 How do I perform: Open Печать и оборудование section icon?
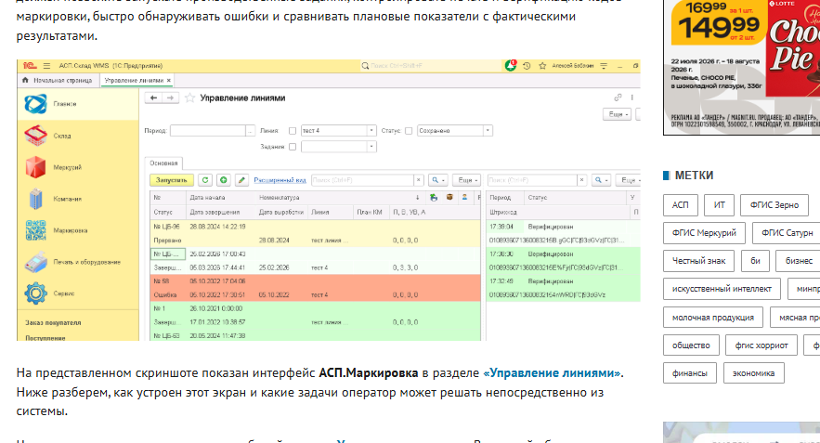point(35,262)
